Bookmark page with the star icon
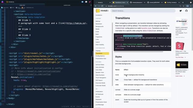Image resolution: width=193 pixels, height=108 pixels. coord(184,6)
